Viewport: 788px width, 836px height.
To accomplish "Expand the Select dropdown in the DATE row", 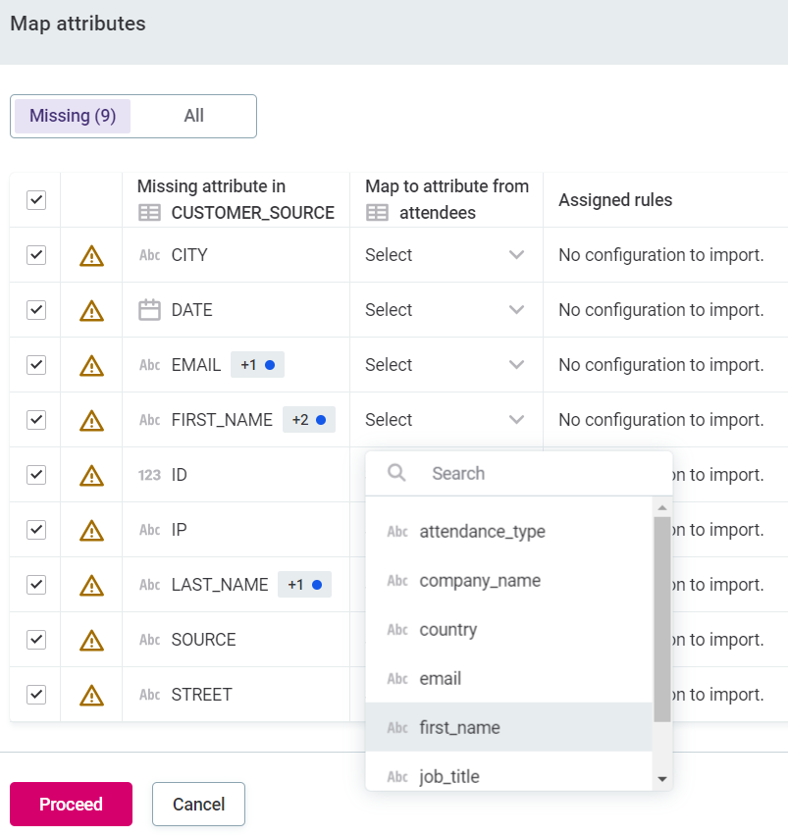I will pyautogui.click(x=446, y=310).
